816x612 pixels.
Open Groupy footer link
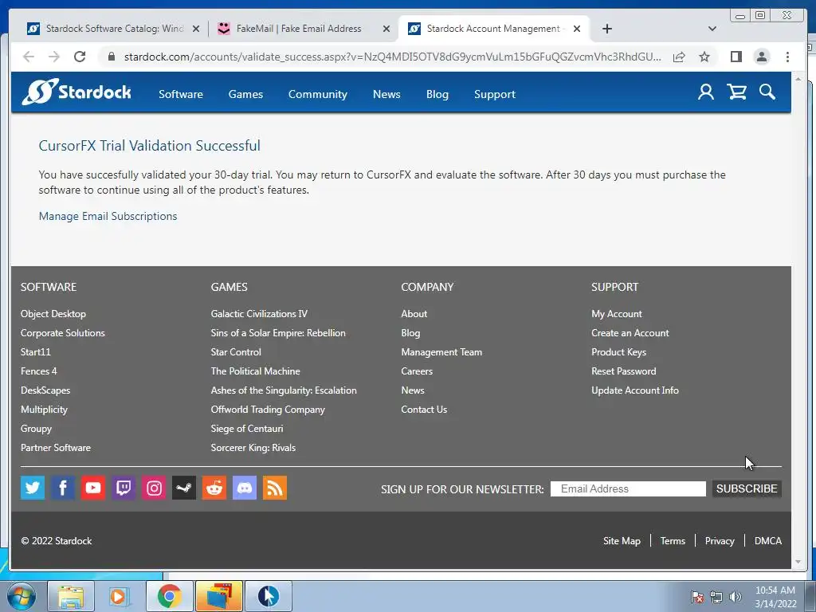tap(36, 428)
